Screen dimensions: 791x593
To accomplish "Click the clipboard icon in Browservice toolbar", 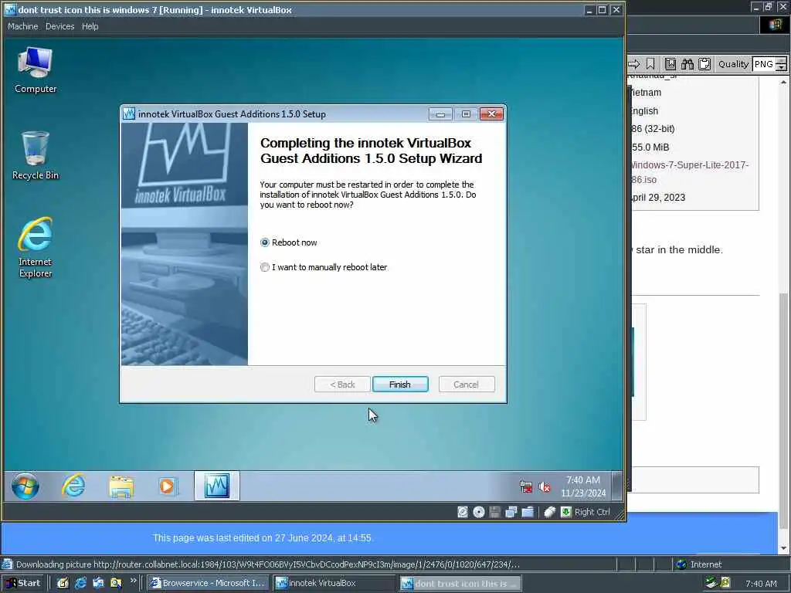I will coord(704,64).
